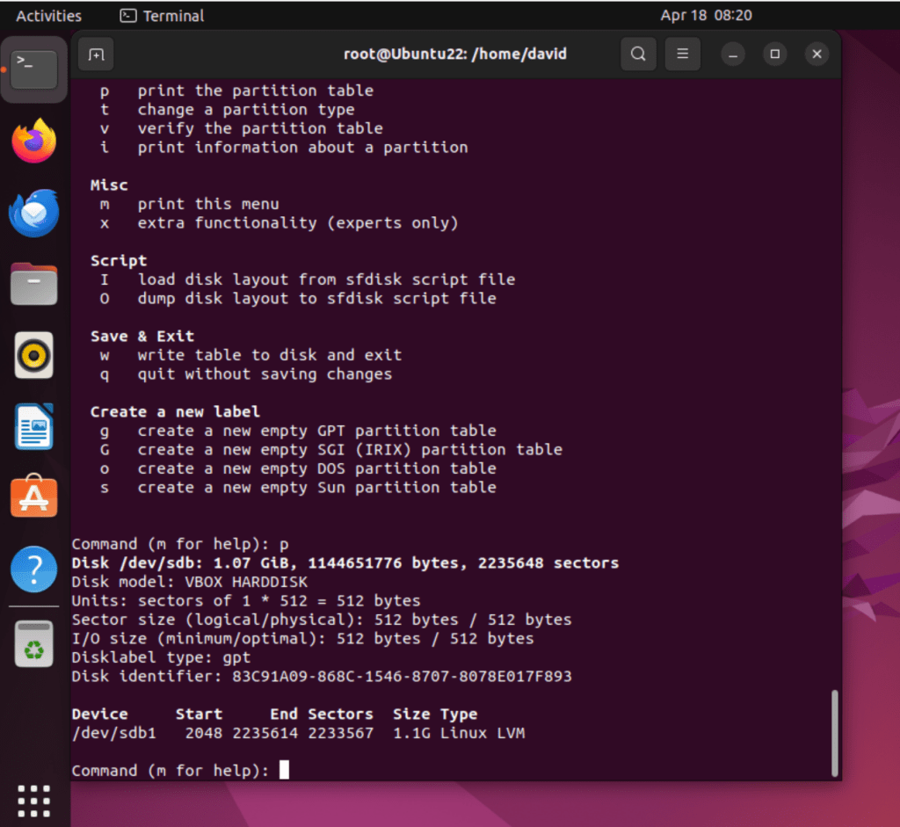Click the terminal search icon
Image resolution: width=900 pixels, height=827 pixels.
click(x=638, y=54)
